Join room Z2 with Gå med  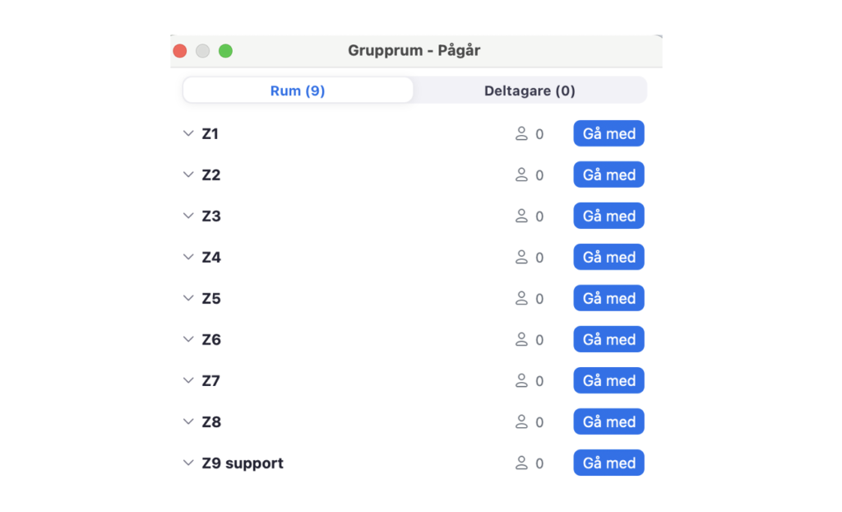(608, 175)
